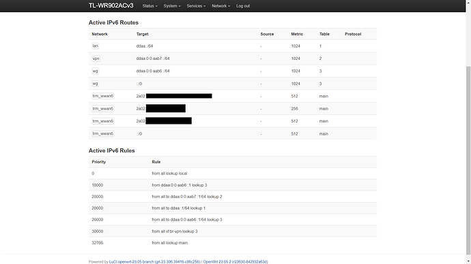The image size is (471, 264).
Task: Click target ddaa:0:0:aab7::/64 cell
Action: 153,59
